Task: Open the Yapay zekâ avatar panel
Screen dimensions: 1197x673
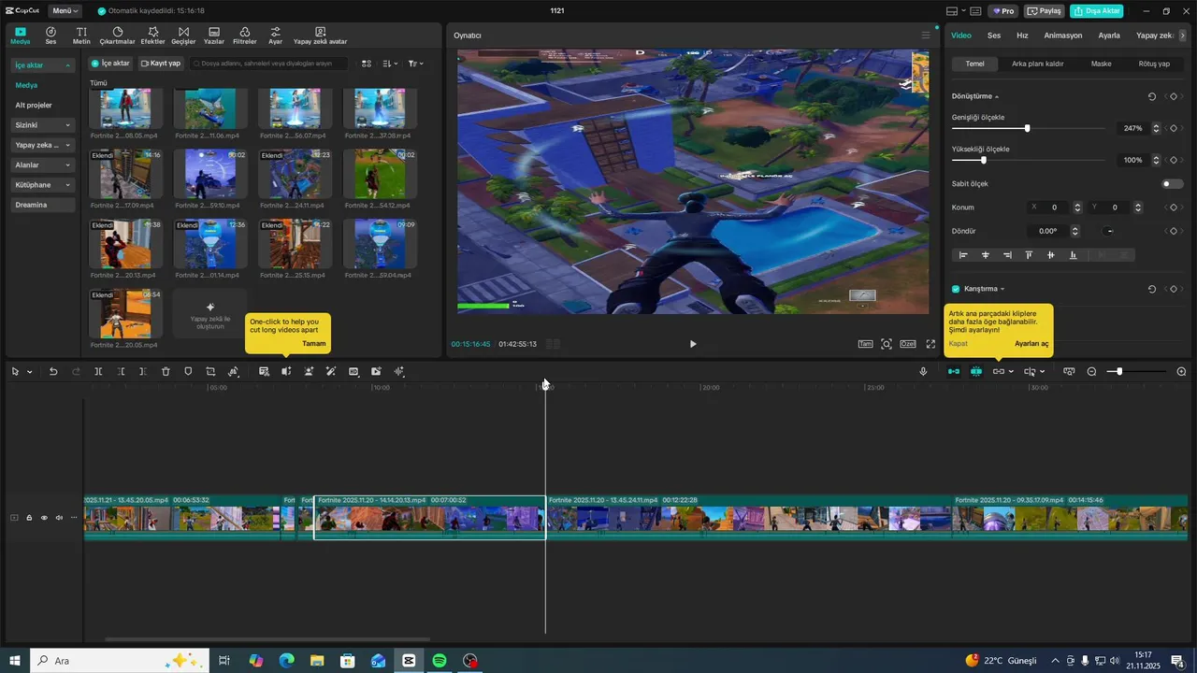Action: [x=321, y=36]
